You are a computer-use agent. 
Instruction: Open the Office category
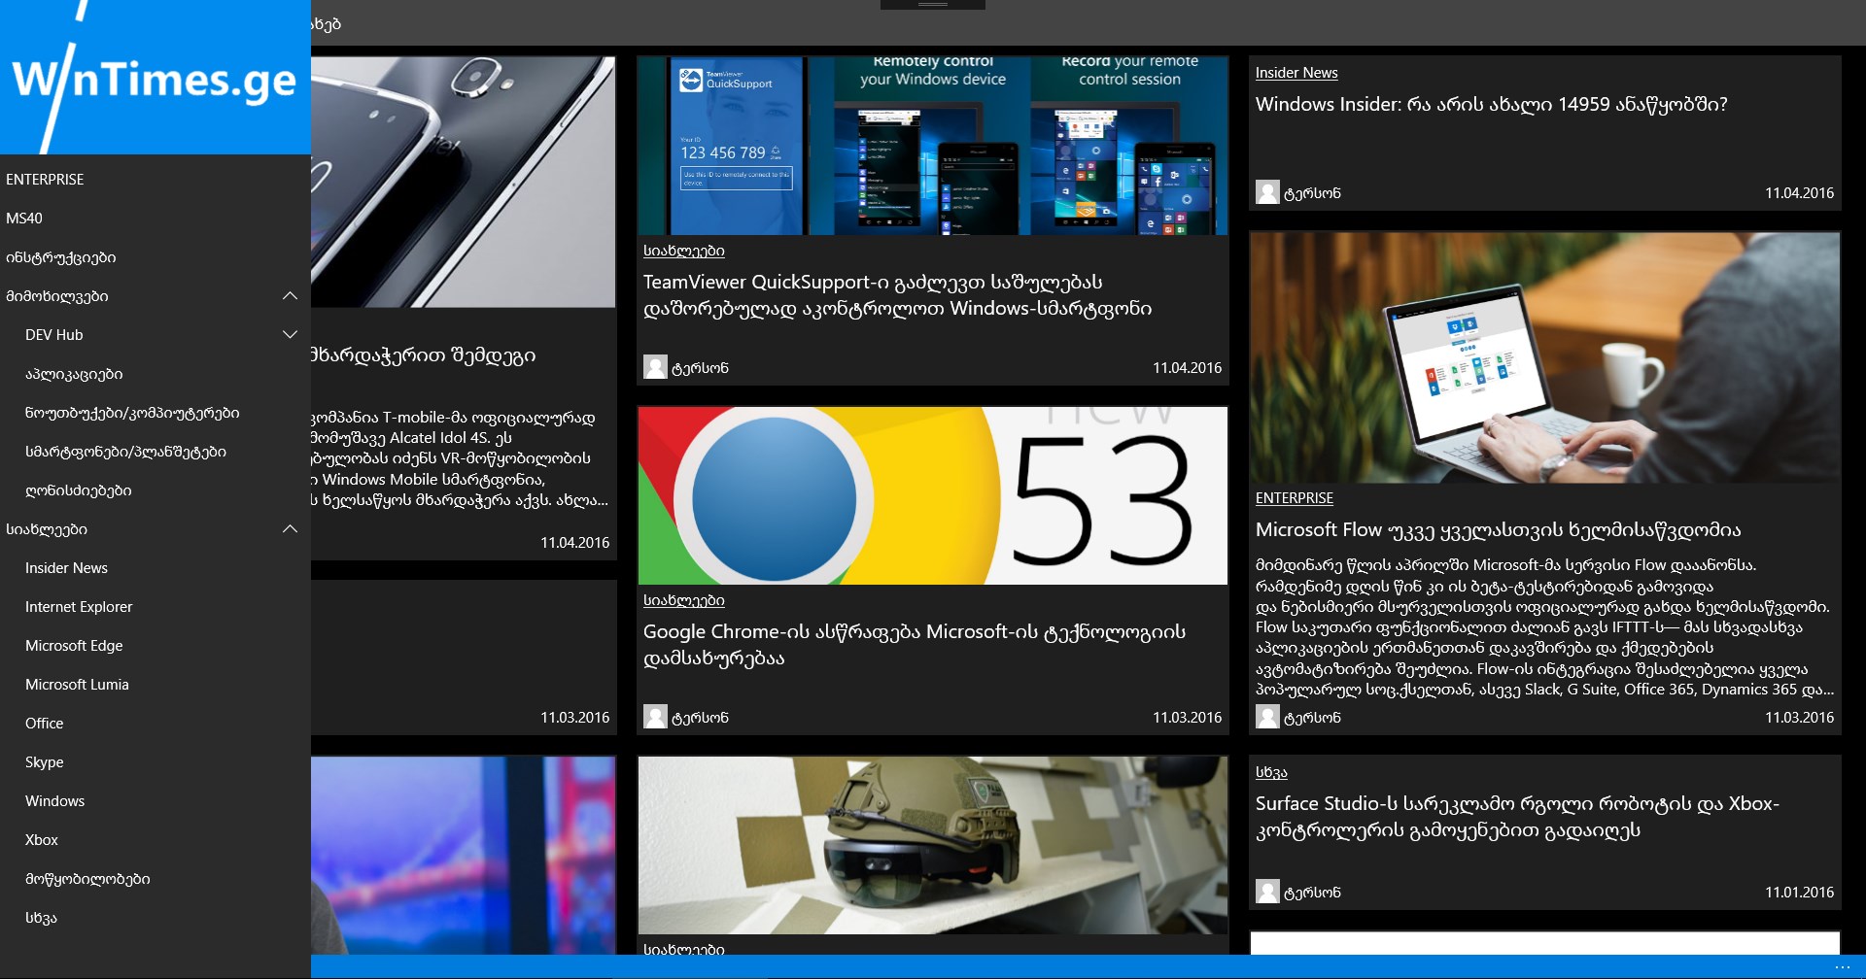pos(44,724)
